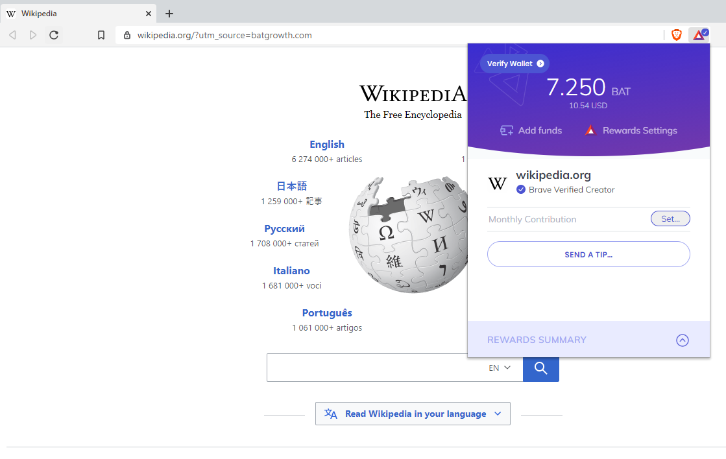Open Português Wikipedia link
This screenshot has height=459, width=726.
pyautogui.click(x=327, y=312)
